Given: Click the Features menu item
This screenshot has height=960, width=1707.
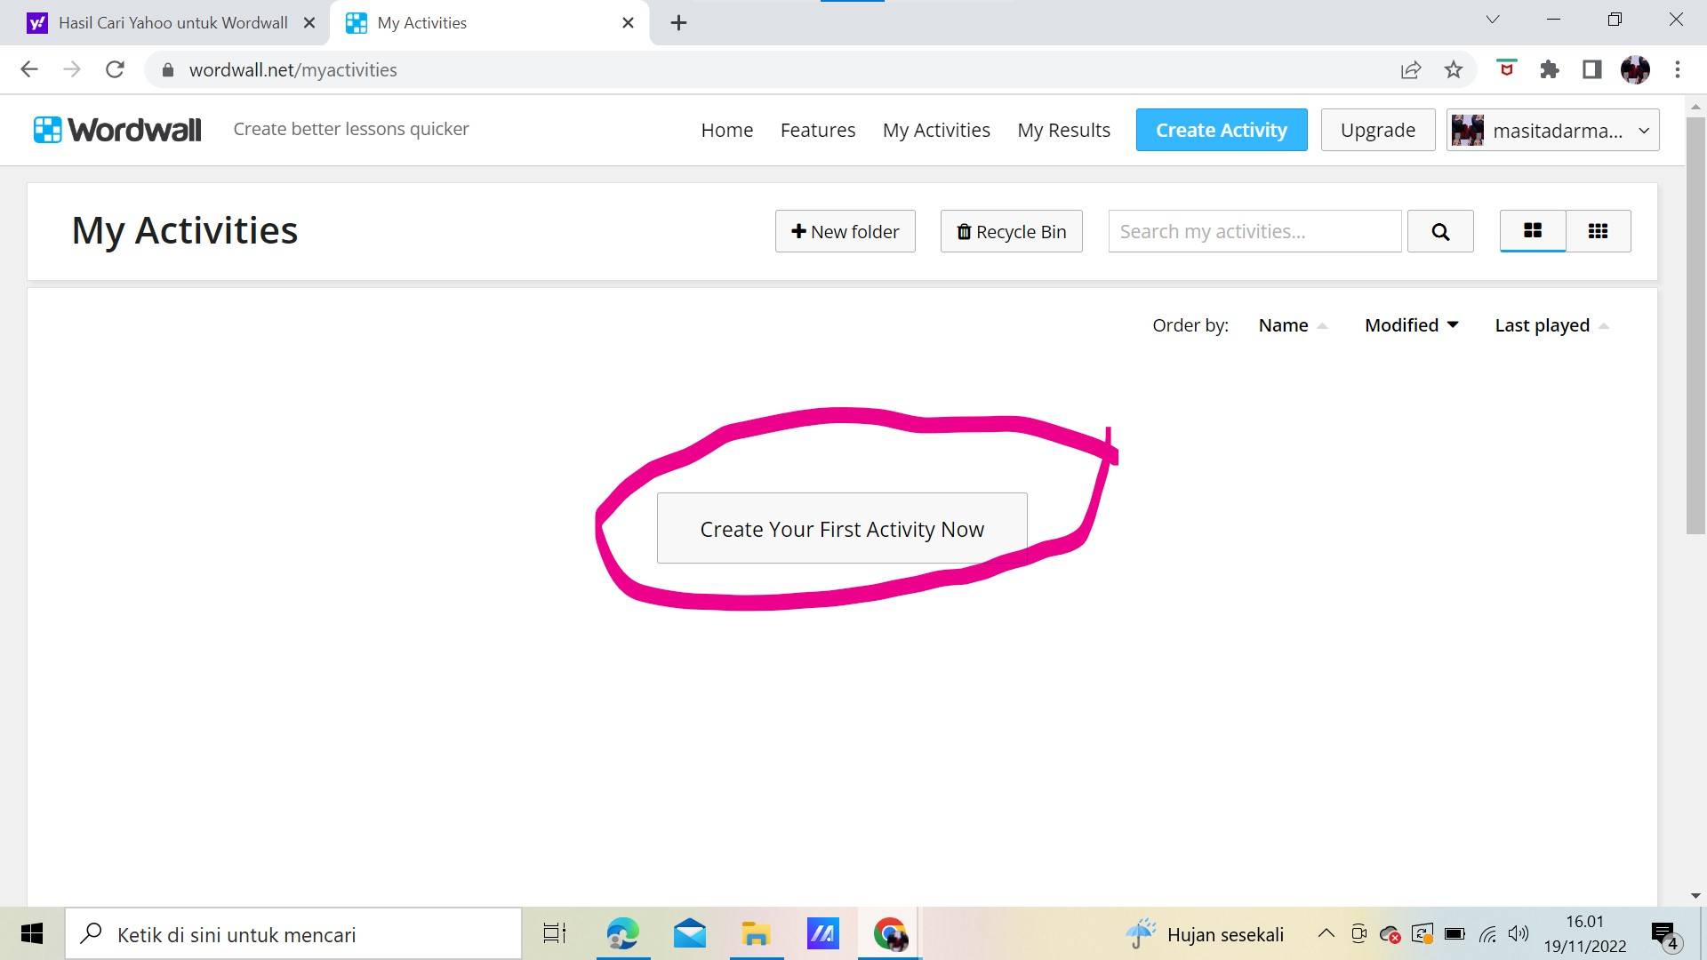Looking at the screenshot, I should tap(817, 129).
